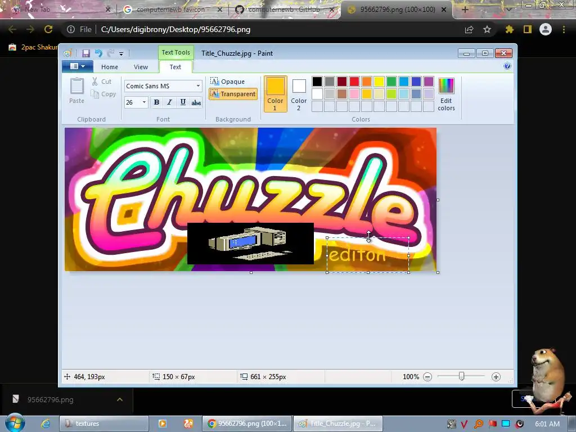This screenshot has width=576, height=432.
Task: Open Chrome extensions puzzle icon
Action: [x=509, y=29]
